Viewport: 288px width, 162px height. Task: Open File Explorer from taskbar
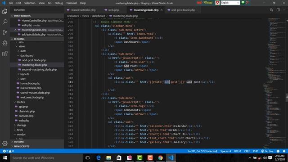click(x=109, y=158)
